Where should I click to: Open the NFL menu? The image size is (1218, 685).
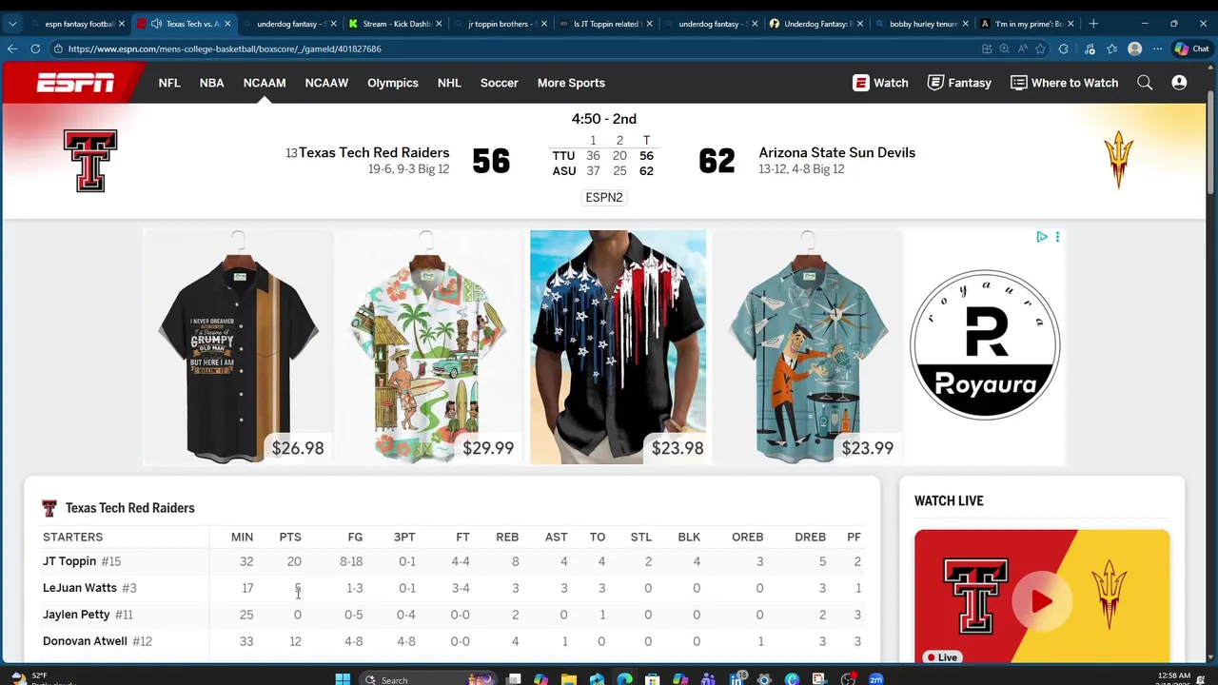(x=169, y=83)
